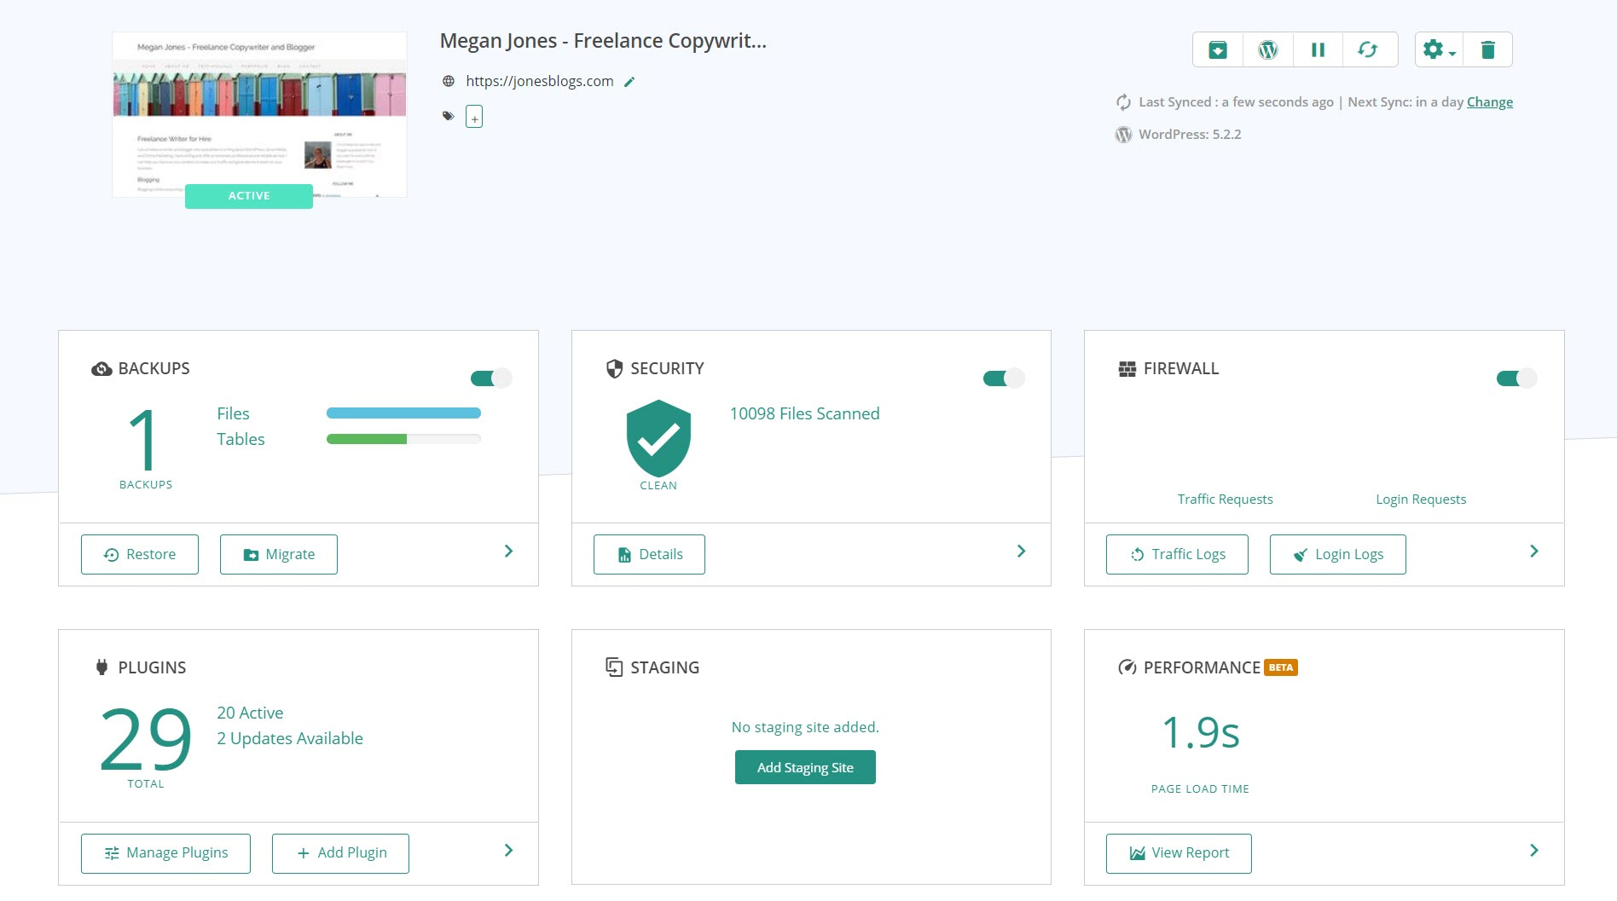Click the backup archive icon in the toolbar
This screenshot has width=1617, height=901.
click(x=1217, y=49)
